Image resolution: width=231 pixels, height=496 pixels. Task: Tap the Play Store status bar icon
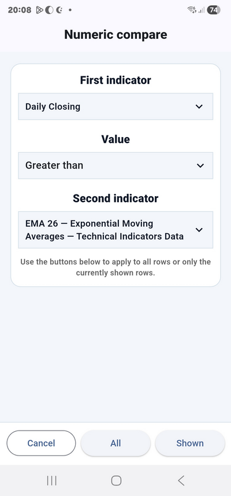[x=39, y=10]
